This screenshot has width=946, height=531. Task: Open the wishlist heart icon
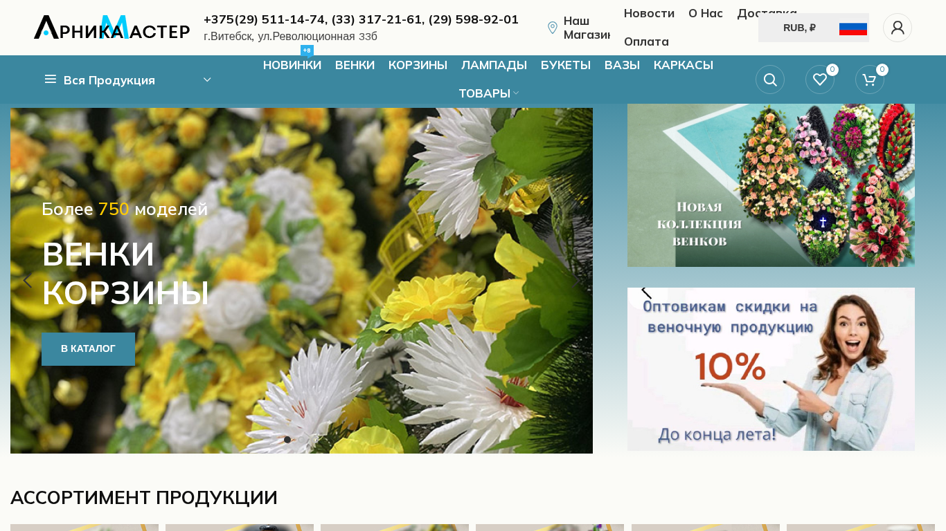tap(820, 80)
